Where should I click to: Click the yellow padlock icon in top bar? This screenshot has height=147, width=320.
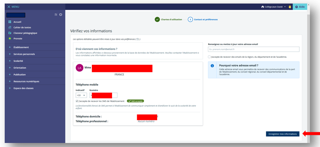click(290, 7)
